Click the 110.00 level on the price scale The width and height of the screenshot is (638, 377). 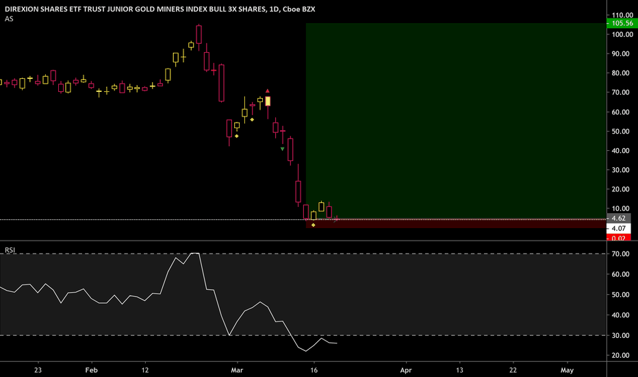coord(622,15)
